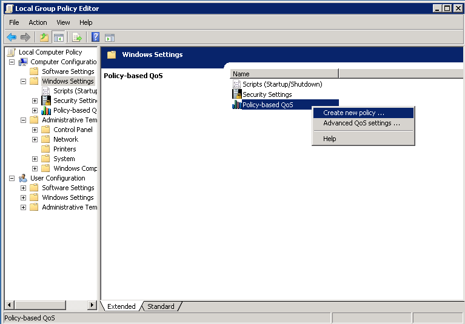Toggle Show/Hide Action Pane toolbar icon
This screenshot has height=324, width=465.
[x=109, y=38]
